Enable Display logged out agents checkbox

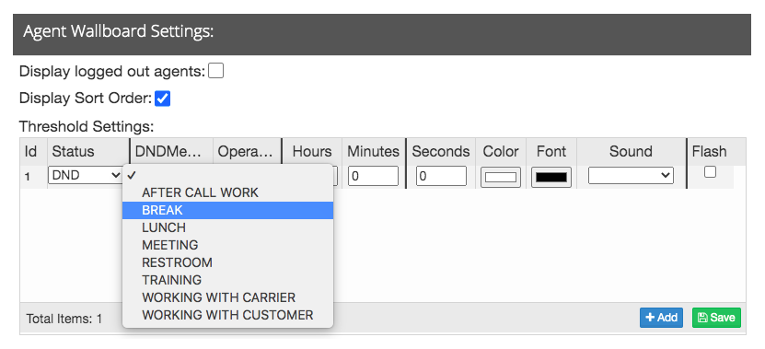click(x=215, y=71)
